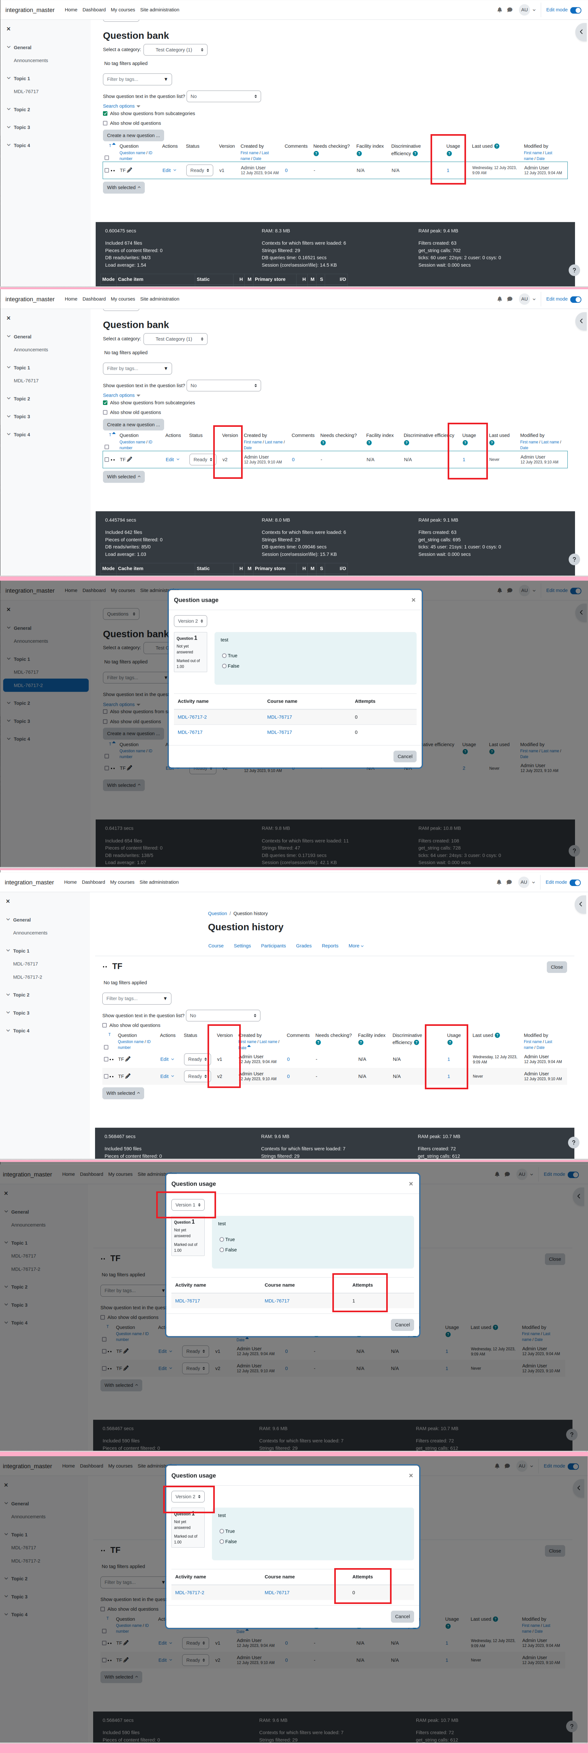The height and width of the screenshot is (1753, 588).
Task: Open block drawer arrow in second screenshot
Action: pyautogui.click(x=581, y=321)
